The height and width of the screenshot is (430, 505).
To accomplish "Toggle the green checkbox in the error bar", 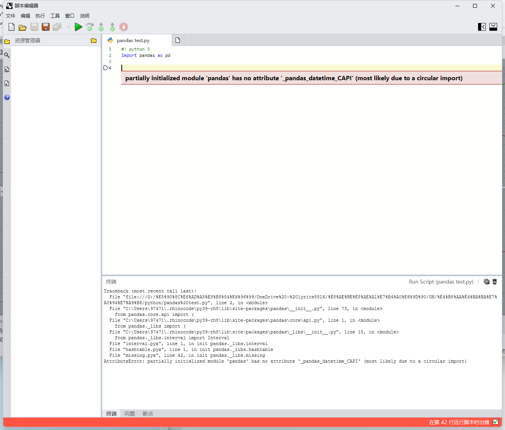I will coord(496,422).
